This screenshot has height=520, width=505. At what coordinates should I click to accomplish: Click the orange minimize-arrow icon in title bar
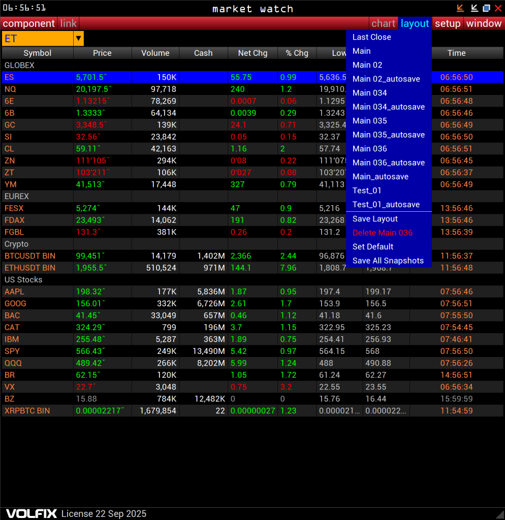tap(460, 8)
